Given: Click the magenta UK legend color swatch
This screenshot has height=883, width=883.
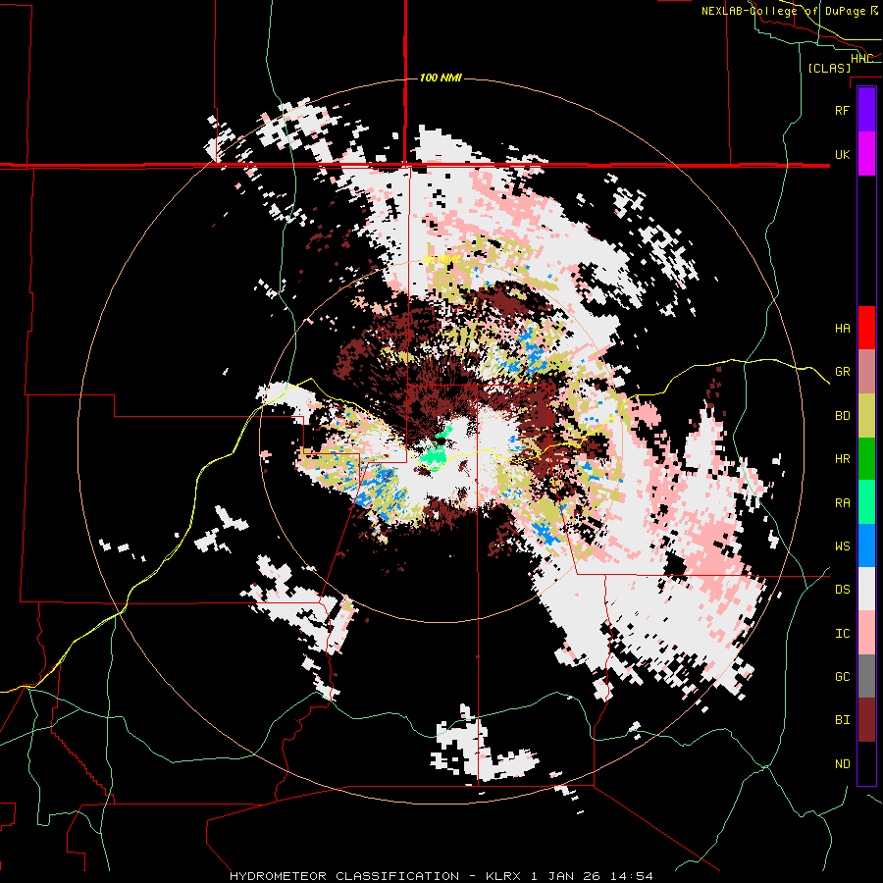Looking at the screenshot, I should pyautogui.click(x=866, y=154).
